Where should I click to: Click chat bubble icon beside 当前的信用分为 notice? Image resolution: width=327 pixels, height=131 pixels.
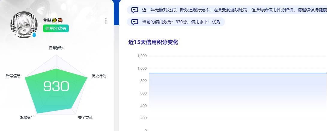coord(135,22)
